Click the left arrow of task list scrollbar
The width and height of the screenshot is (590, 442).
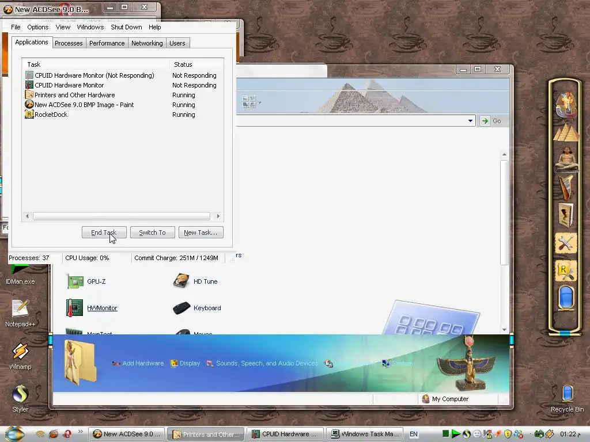27,216
